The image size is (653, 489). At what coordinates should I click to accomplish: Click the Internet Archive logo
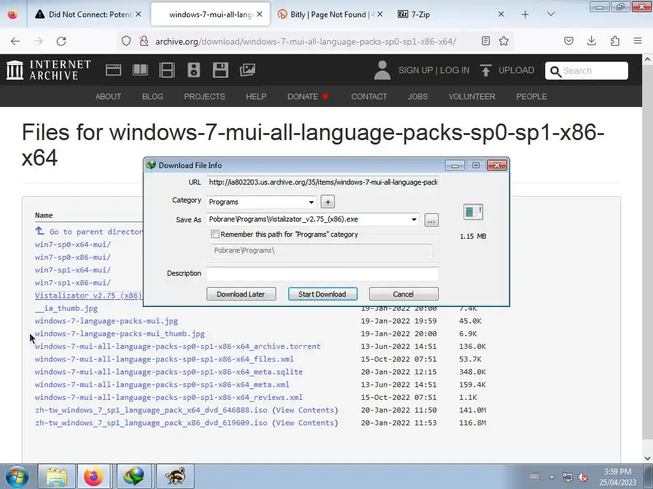48,70
